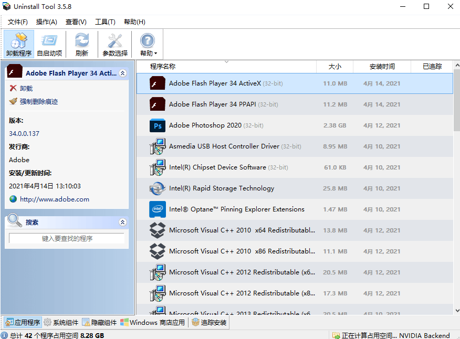Click the Intel Rapid Storage Technology icon
The width and height of the screenshot is (460, 339).
click(x=158, y=188)
